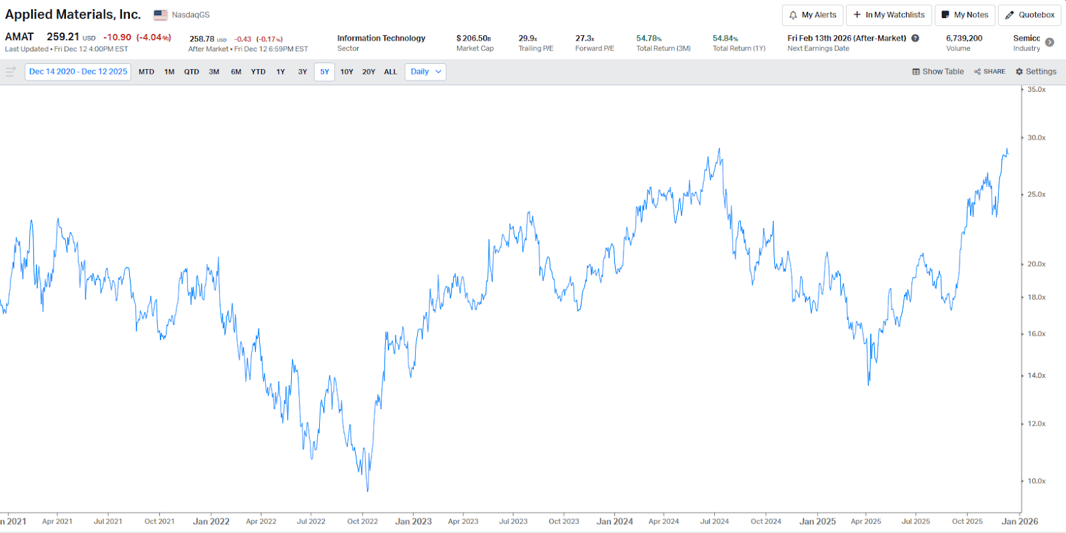
Task: Add AMAT using In My Watchlists plus icon
Action: click(x=857, y=15)
